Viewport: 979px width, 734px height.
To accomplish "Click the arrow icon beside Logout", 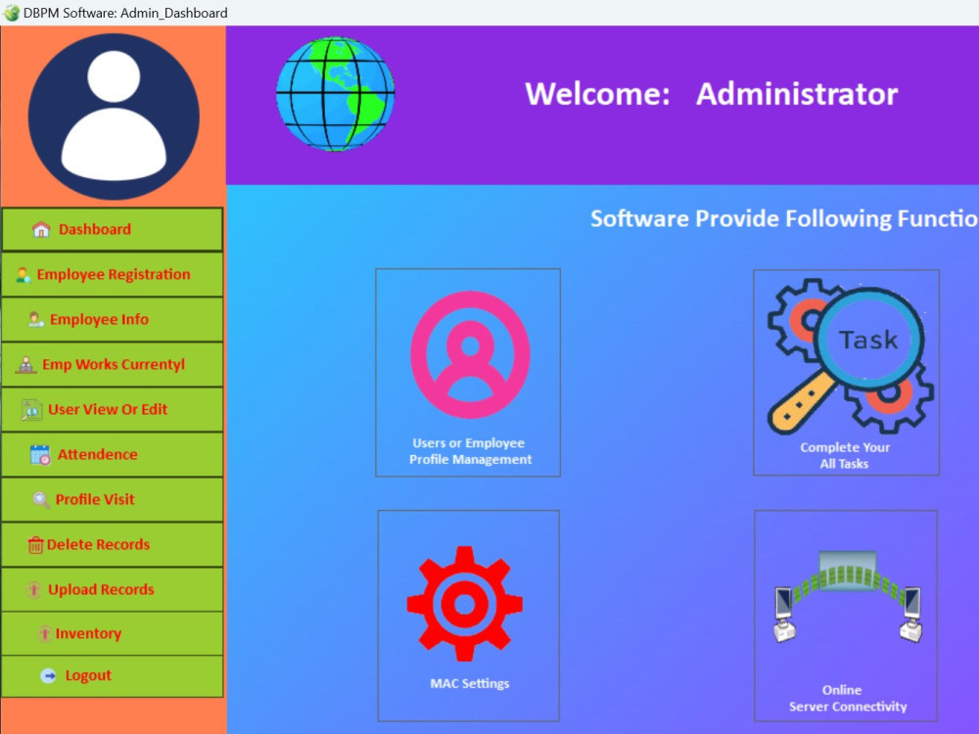I will 48,675.
